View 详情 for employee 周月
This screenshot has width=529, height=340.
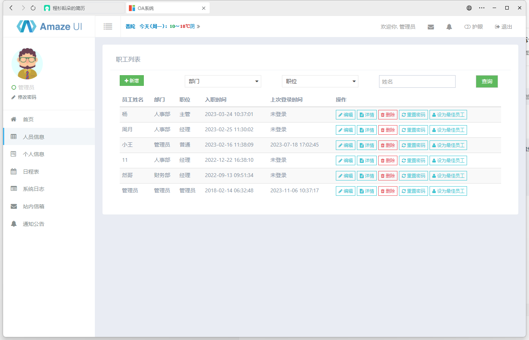[x=367, y=130]
